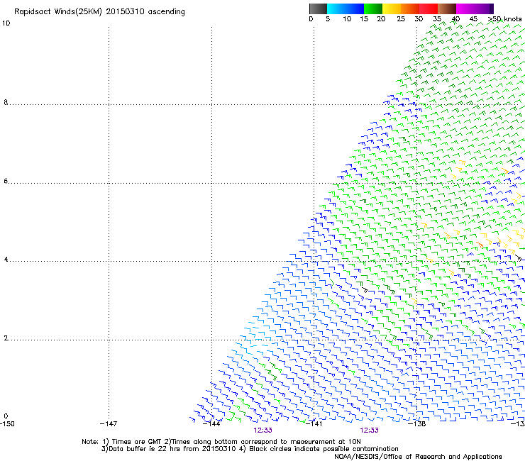Select the red 30-35 knots legend segment
The width and height of the screenshot is (525, 461).
click(x=429, y=9)
